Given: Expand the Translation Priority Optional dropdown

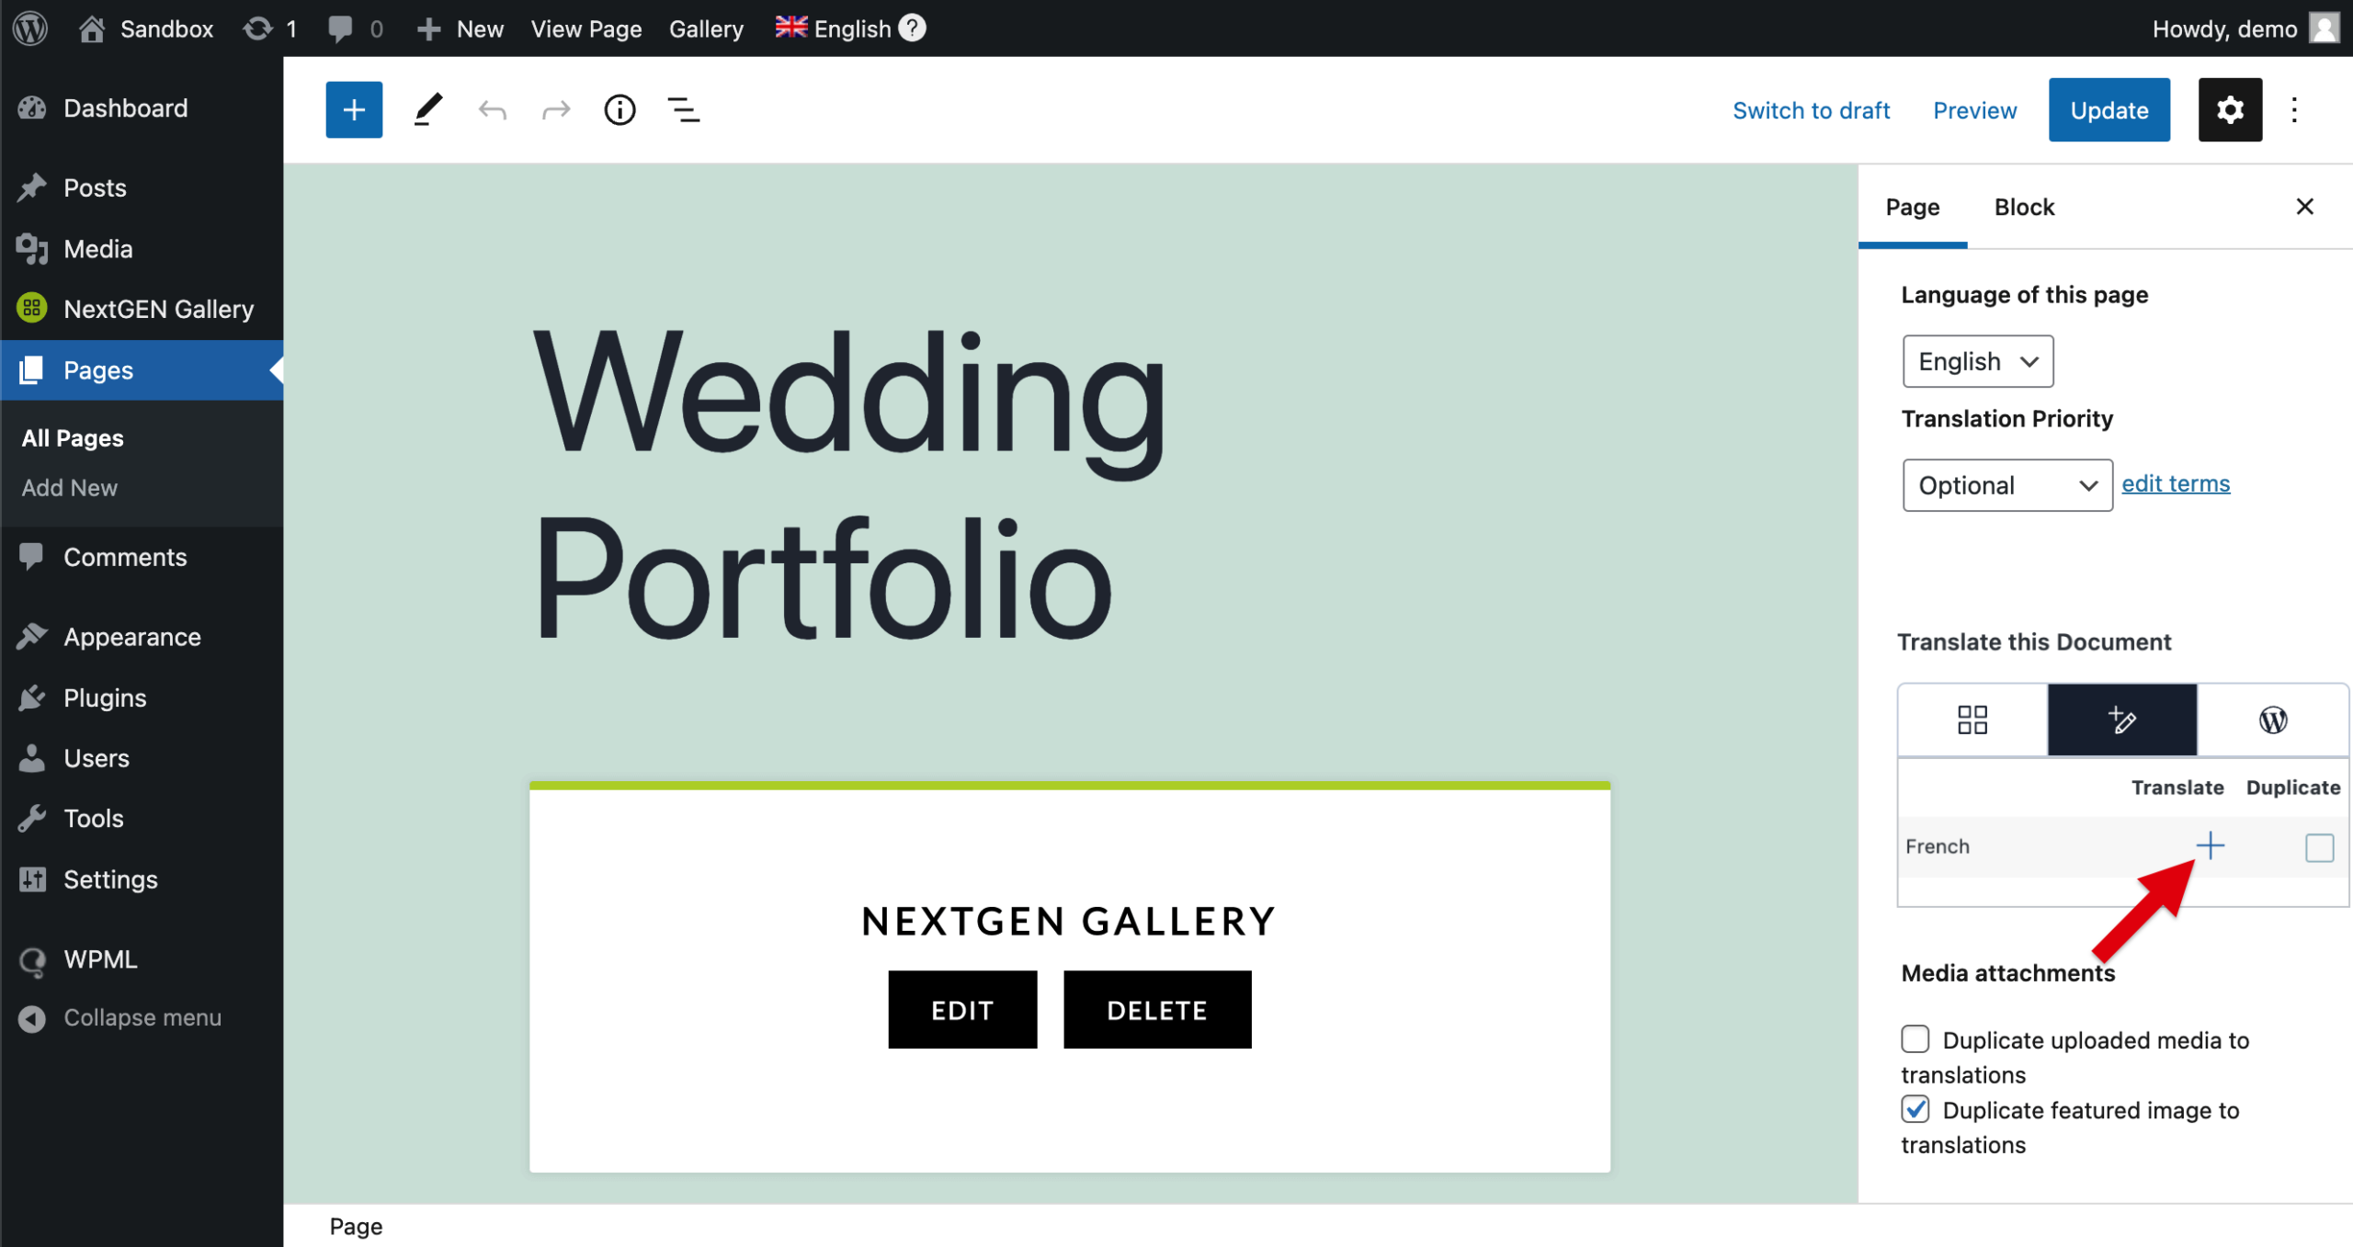Looking at the screenshot, I should [2006, 485].
